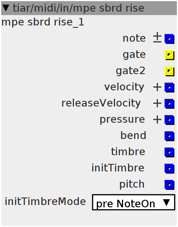Click the plus symbol beside pressure
Viewport: 178px width, 227px height.
(157, 120)
